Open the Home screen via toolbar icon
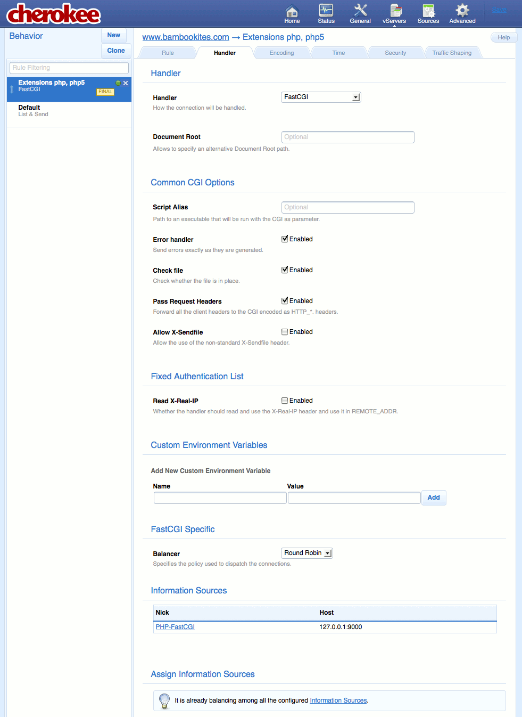Screen dimensions: 522x717 pos(292,13)
